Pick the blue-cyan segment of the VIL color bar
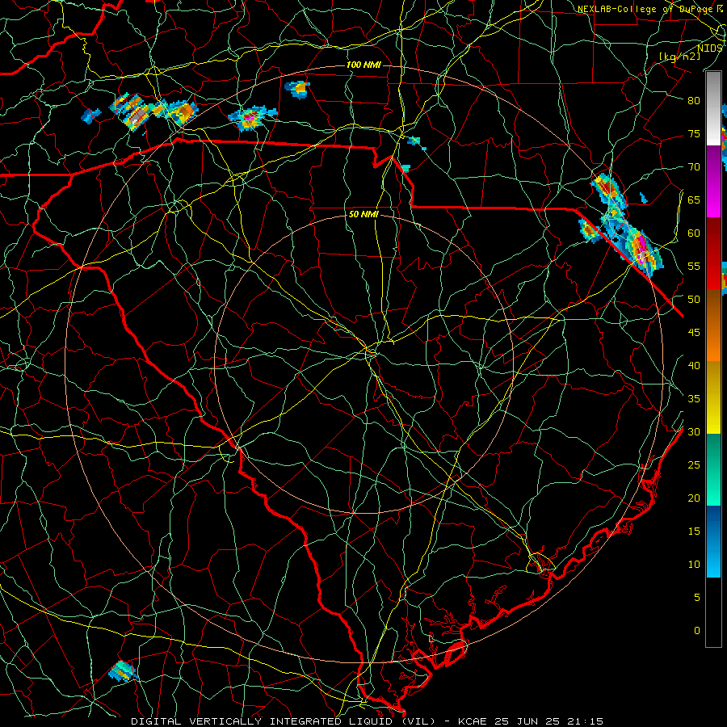 coord(714,541)
